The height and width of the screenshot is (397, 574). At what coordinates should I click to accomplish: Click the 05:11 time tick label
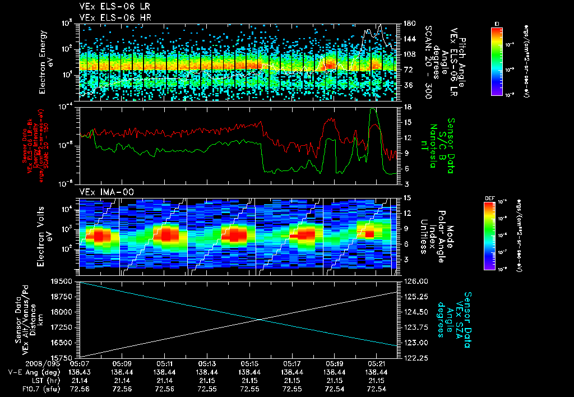[164, 364]
